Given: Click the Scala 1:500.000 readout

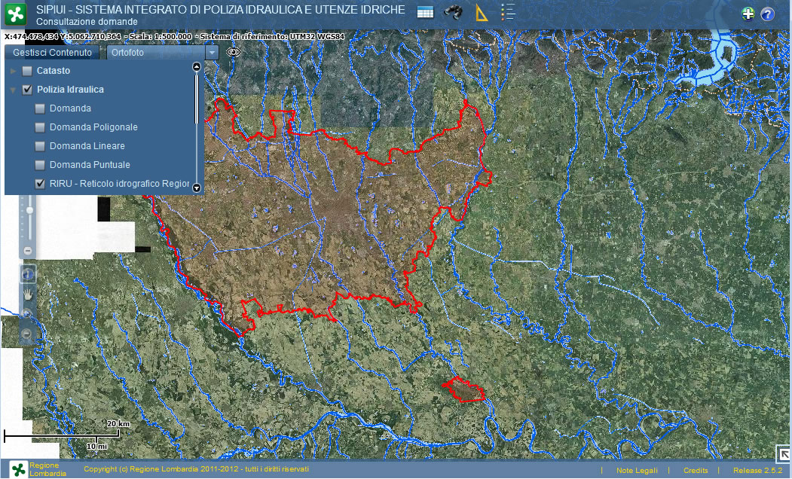Looking at the screenshot, I should click(161, 36).
